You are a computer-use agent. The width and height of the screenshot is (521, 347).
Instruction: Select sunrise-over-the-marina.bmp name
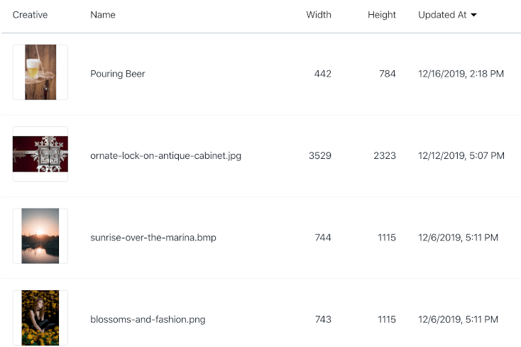[153, 238]
